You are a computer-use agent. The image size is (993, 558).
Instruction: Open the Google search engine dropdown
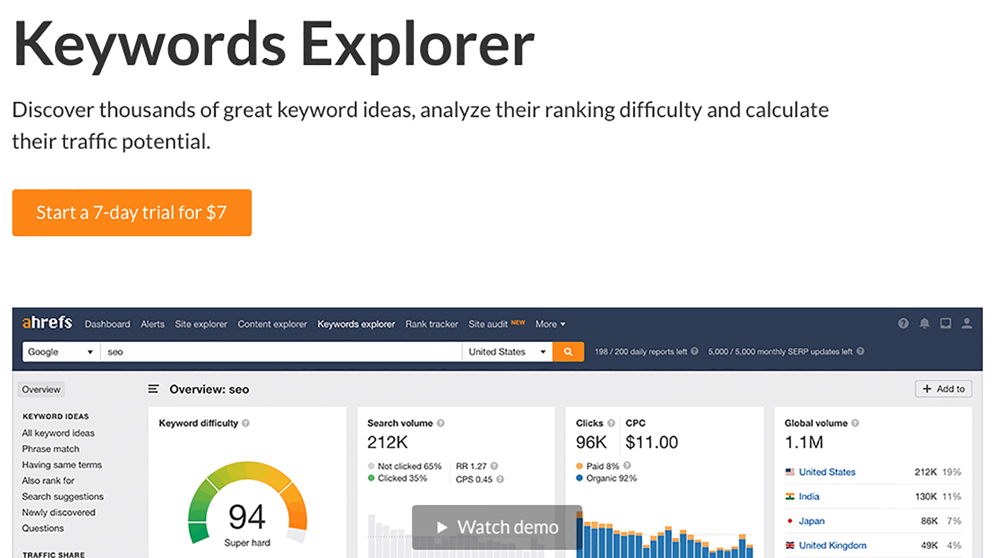tap(61, 352)
